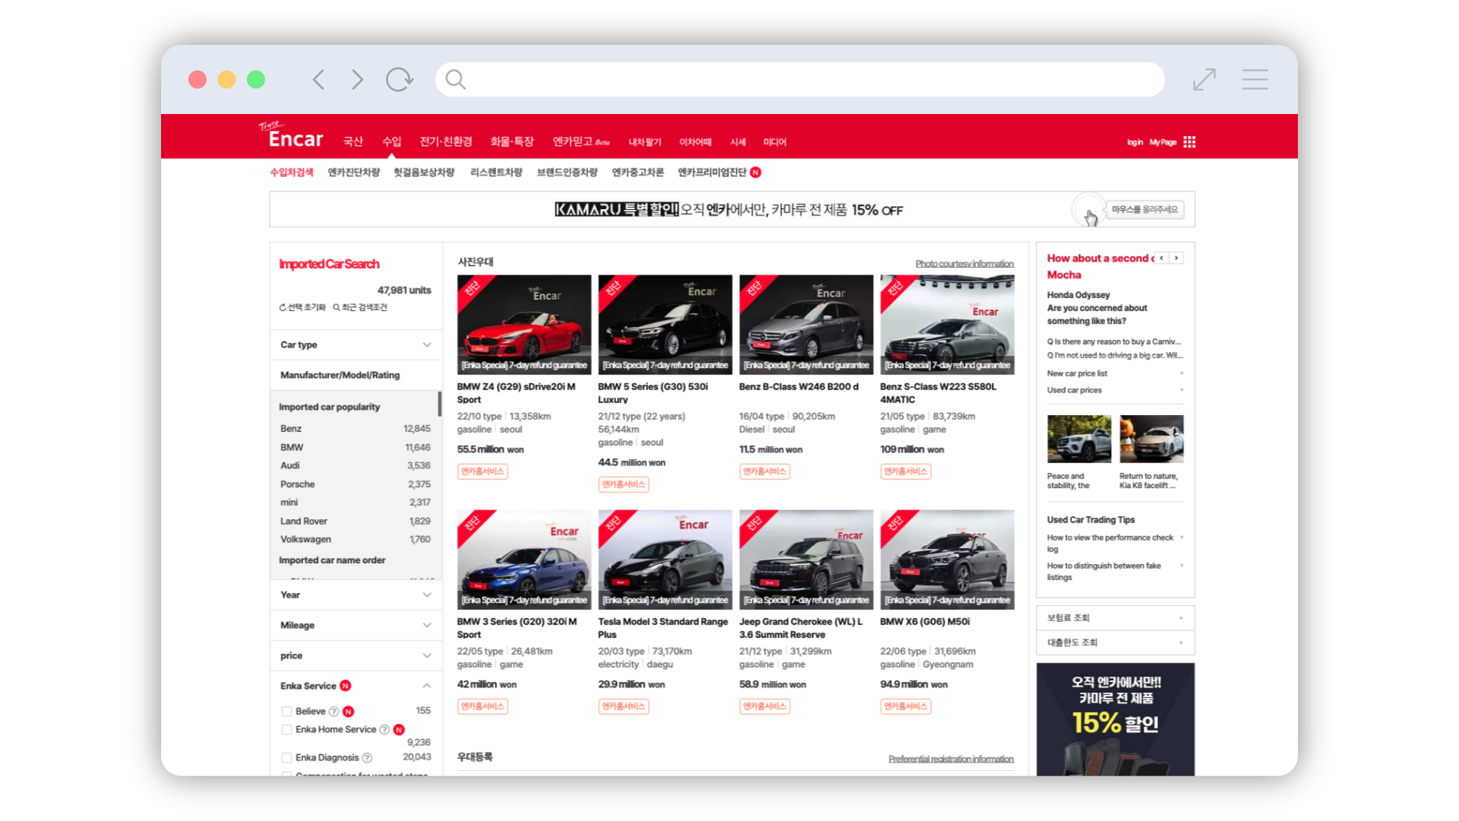The height and width of the screenshot is (821, 1459).
Task: Expand the price filter
Action: click(x=356, y=655)
